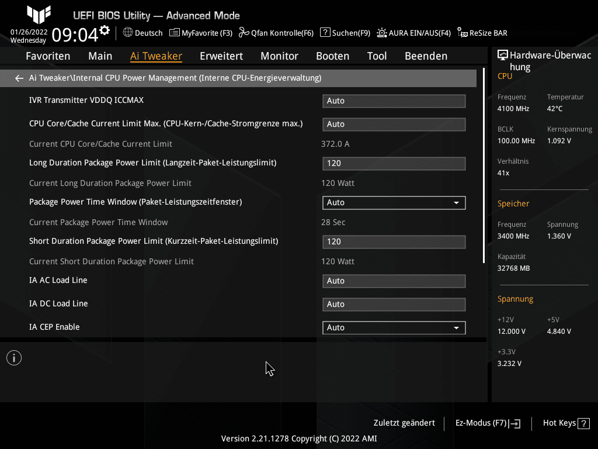598x449 pixels.
Task: Click the breadcrumb path text
Action: point(175,78)
